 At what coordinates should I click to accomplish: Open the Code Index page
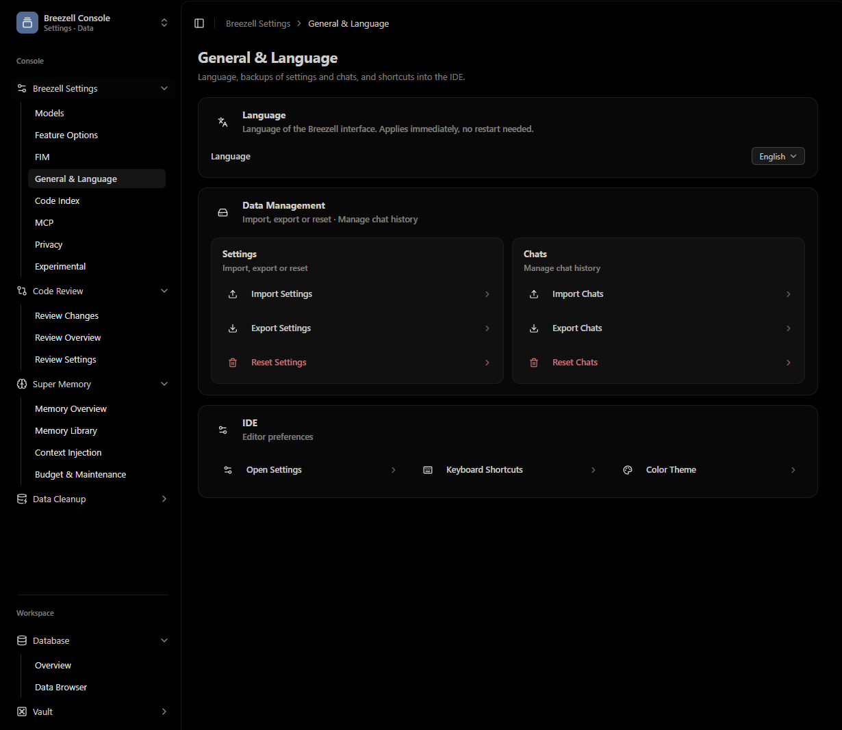(x=97, y=200)
